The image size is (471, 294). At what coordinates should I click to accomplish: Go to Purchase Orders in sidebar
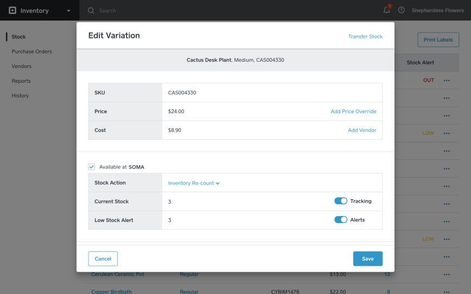point(32,51)
